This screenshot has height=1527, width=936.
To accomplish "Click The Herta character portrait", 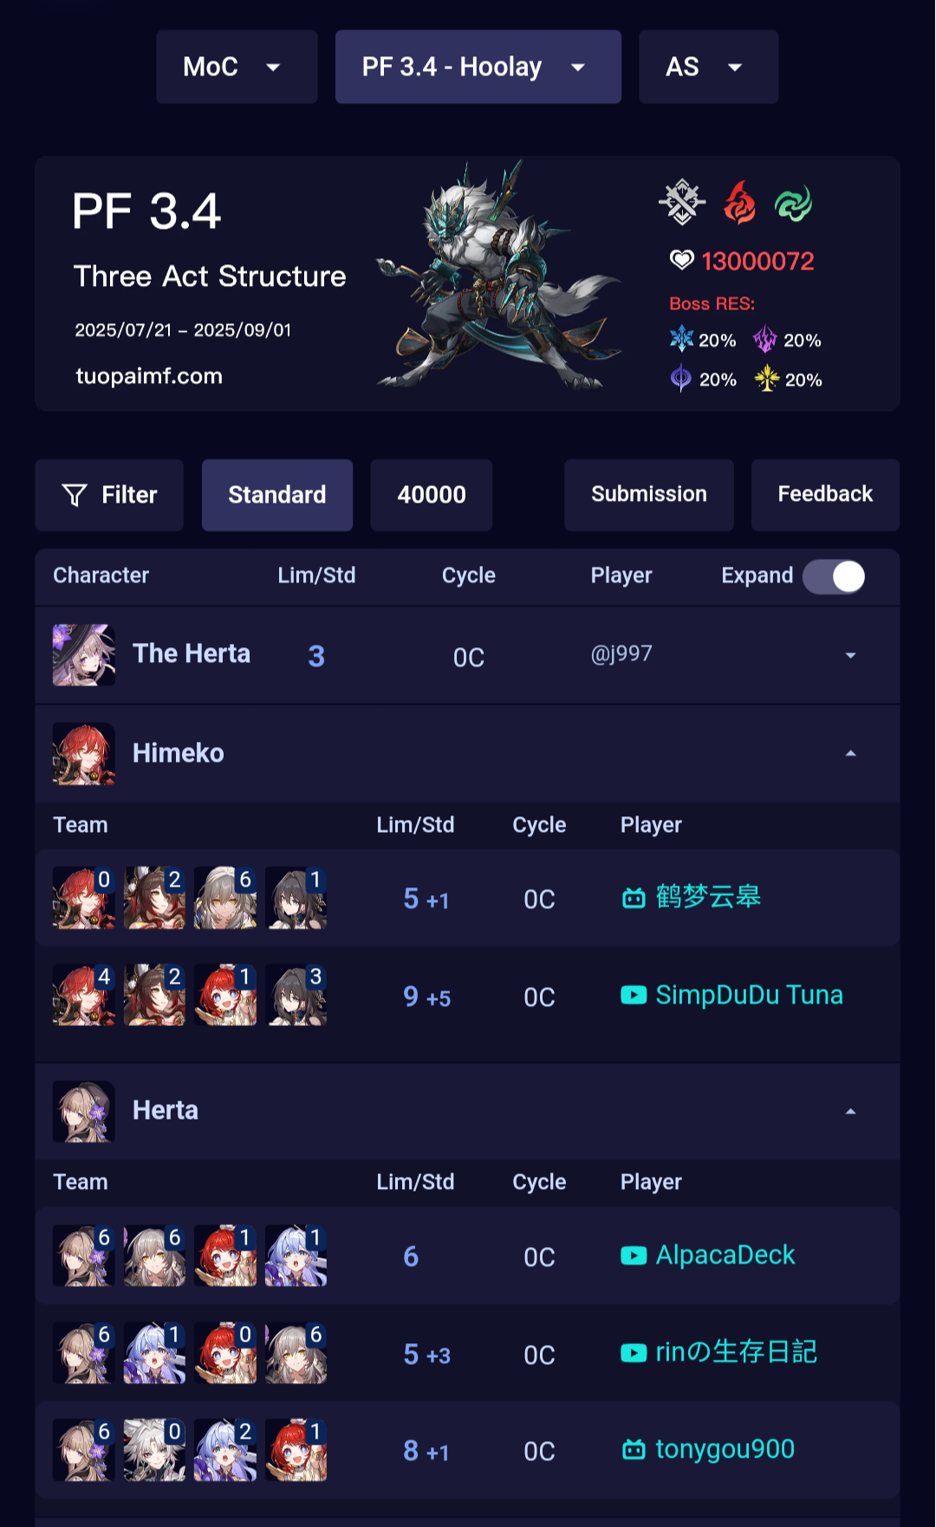I will [x=84, y=655].
